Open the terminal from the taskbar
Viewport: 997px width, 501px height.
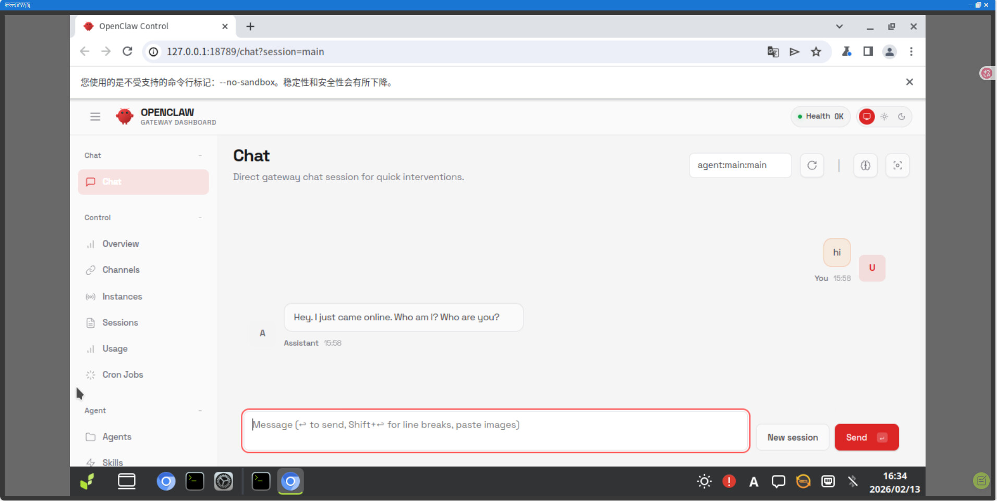(194, 481)
